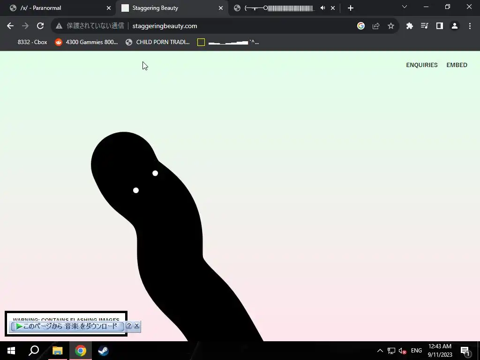Click the Chrome taskbar icon
Screen dimensions: 480x360
[x=81, y=351]
